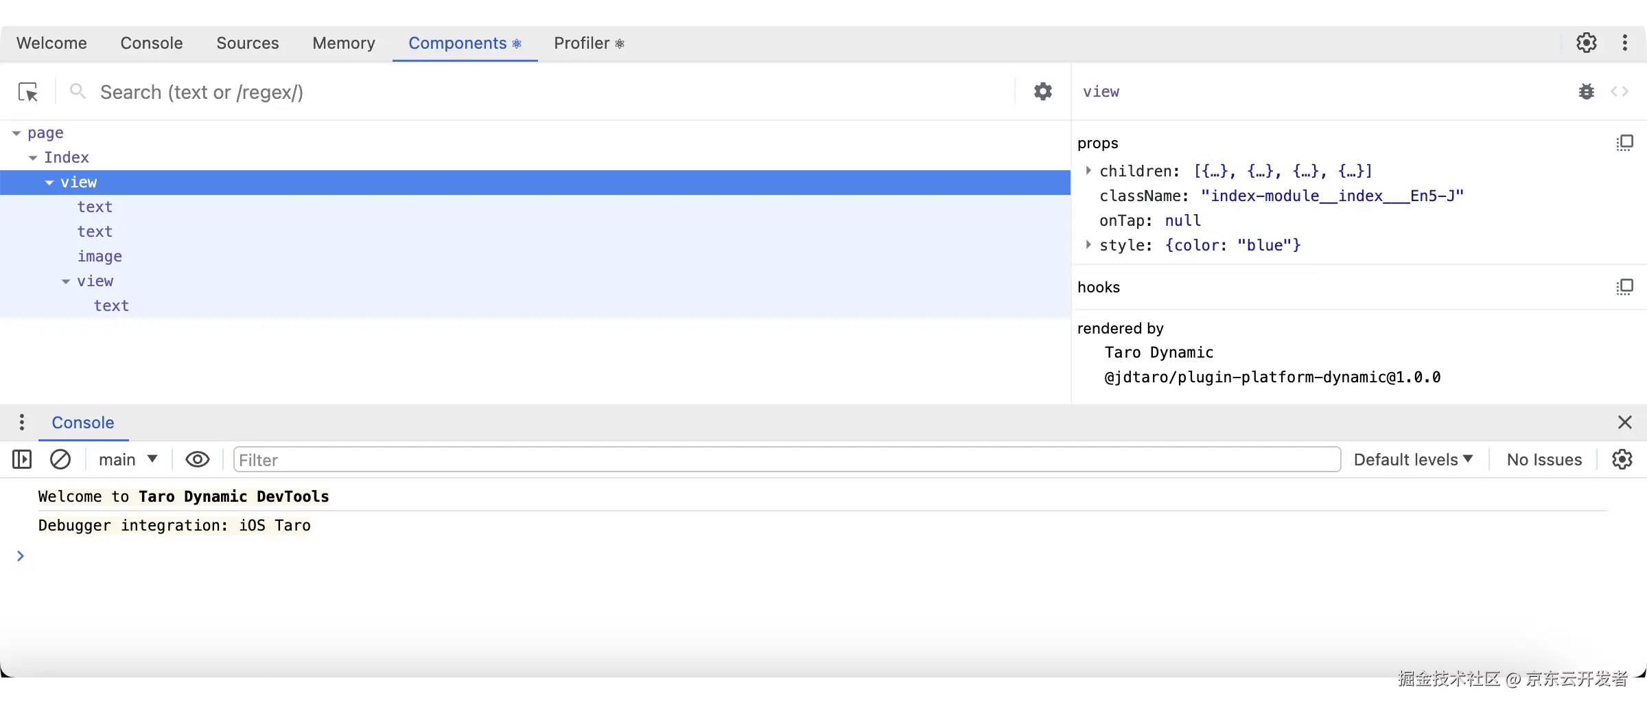Open the Console settings gear
The width and height of the screenshot is (1647, 707).
(1621, 459)
